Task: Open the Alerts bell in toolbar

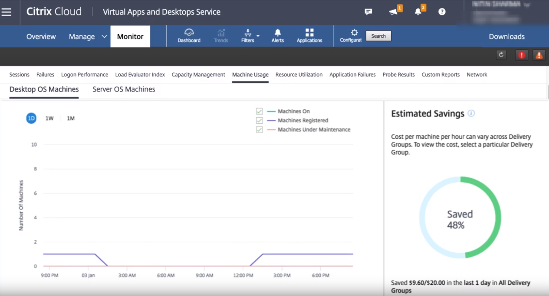Action: [277, 36]
